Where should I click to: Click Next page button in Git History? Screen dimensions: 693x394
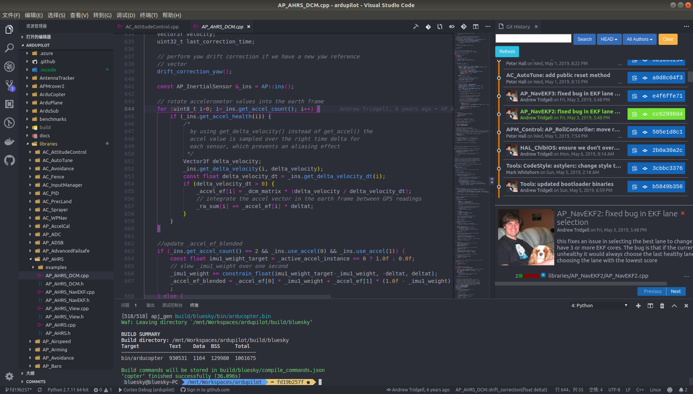[676, 291]
